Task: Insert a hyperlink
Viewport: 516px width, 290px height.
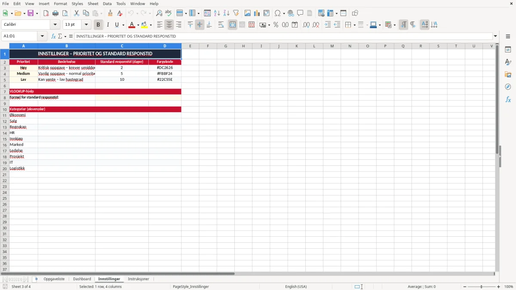Action: point(291,13)
